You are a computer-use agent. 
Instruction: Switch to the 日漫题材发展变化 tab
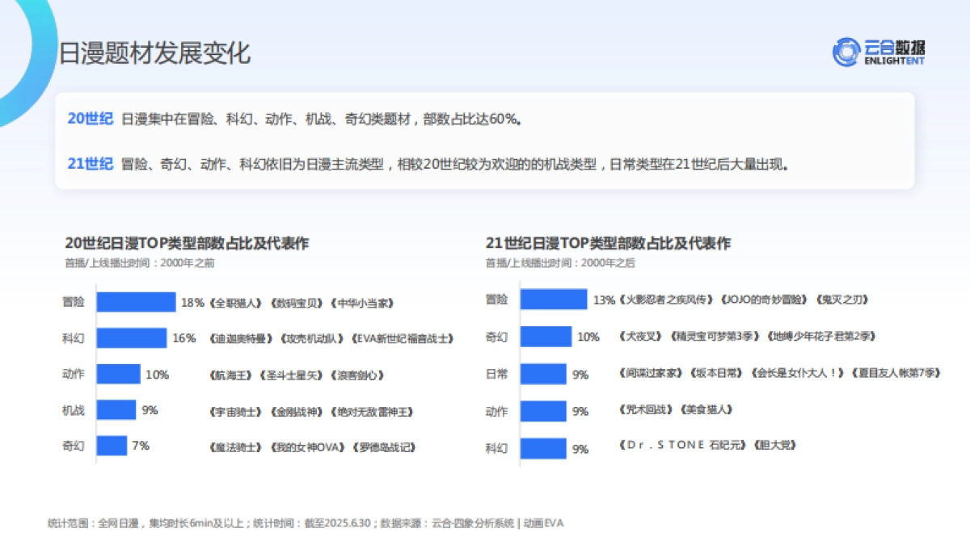point(157,53)
